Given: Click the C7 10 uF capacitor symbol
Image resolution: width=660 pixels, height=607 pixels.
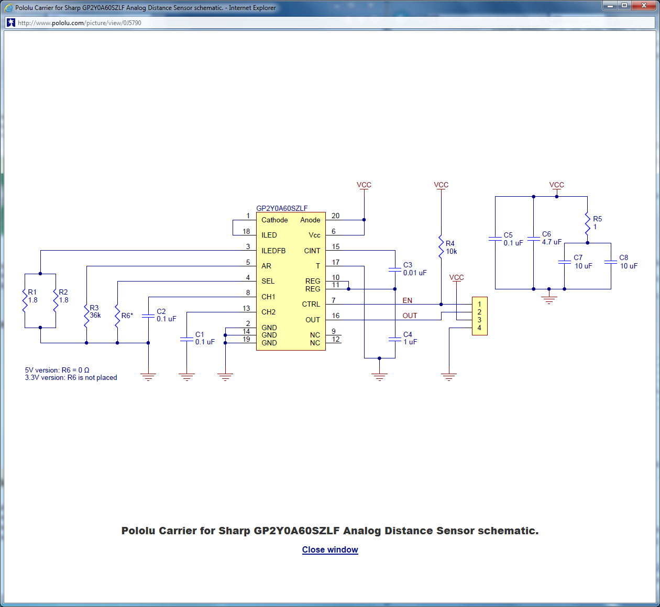Looking at the screenshot, I should 564,262.
